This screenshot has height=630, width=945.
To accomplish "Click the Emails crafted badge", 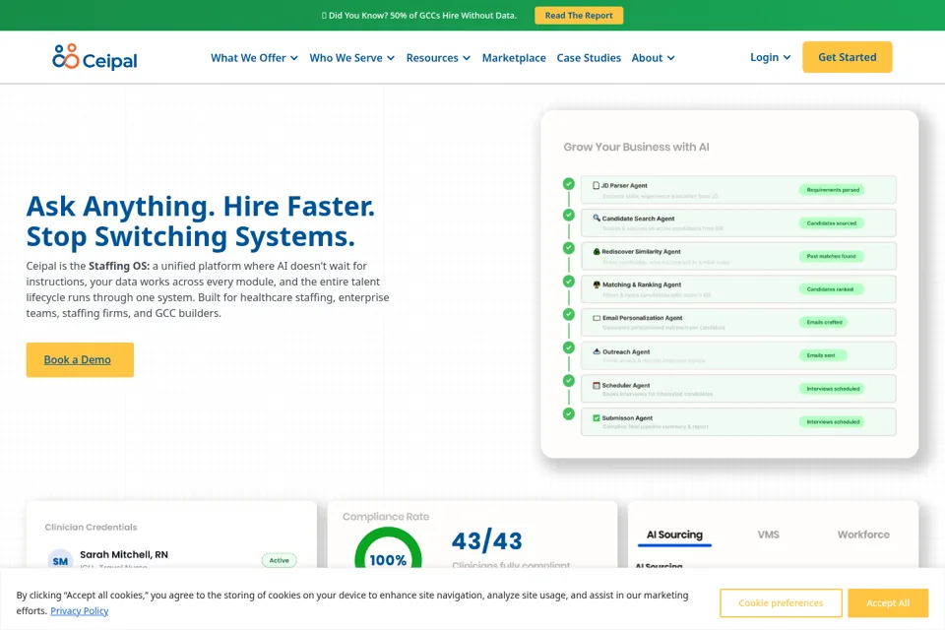I will (x=824, y=322).
